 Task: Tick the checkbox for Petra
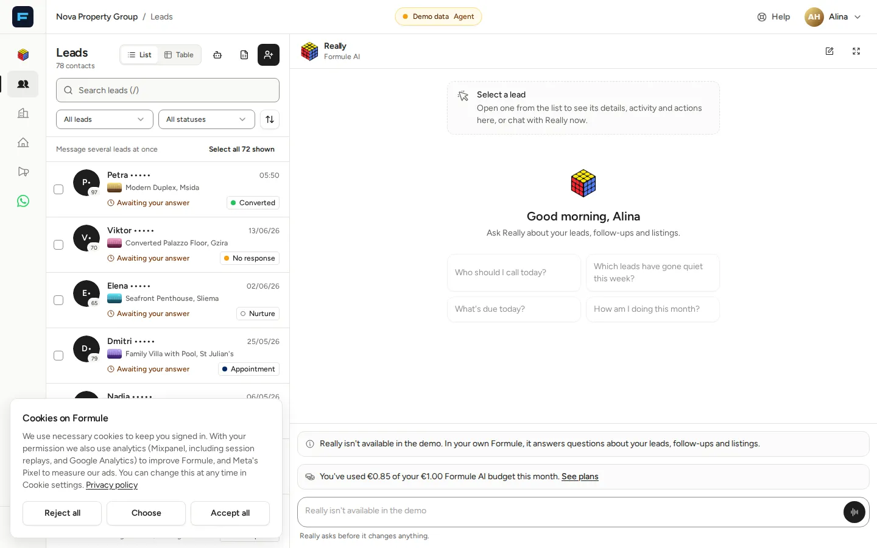click(x=58, y=189)
